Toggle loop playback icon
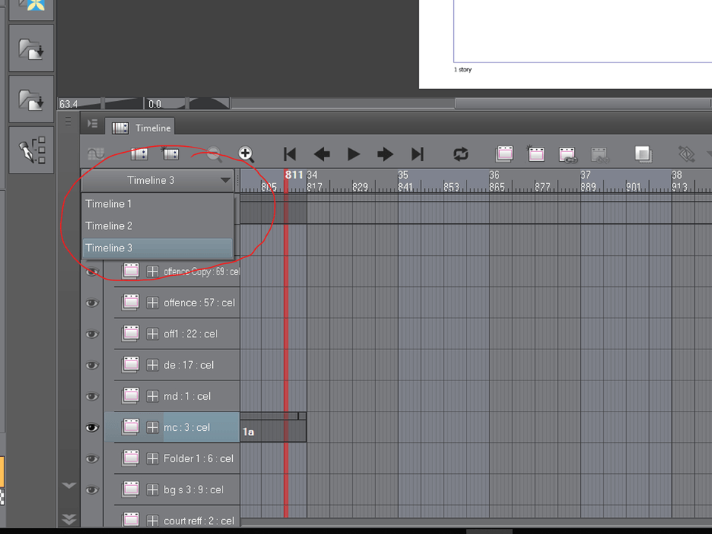712x534 pixels. pos(461,154)
